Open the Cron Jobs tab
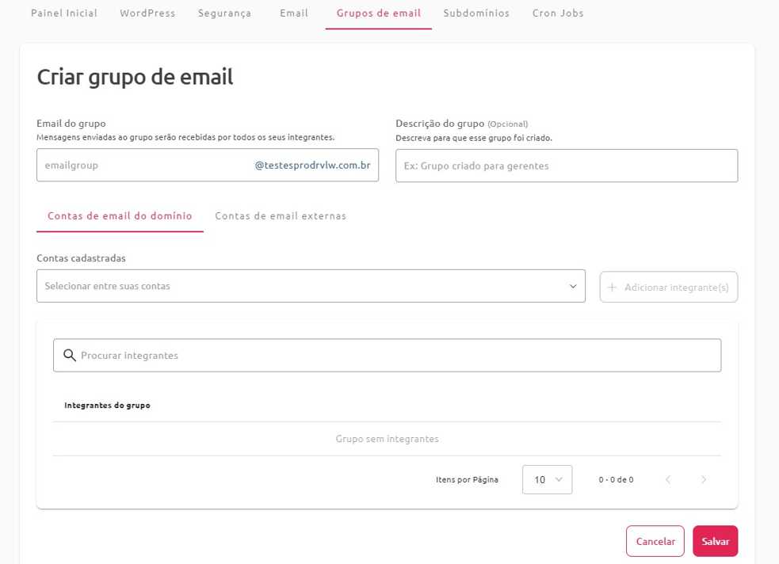 558,13
